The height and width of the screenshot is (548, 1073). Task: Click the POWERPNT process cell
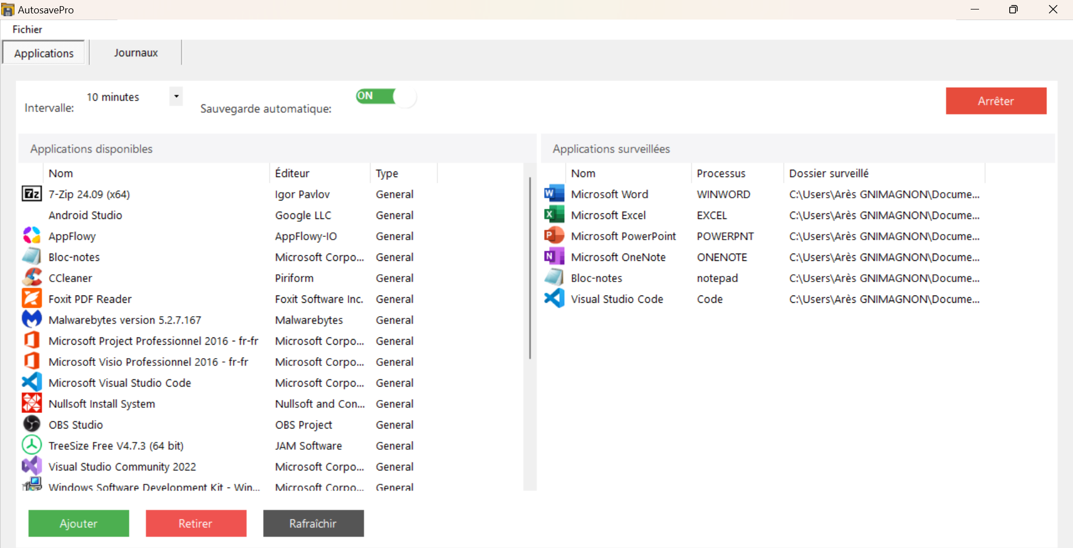coord(725,236)
